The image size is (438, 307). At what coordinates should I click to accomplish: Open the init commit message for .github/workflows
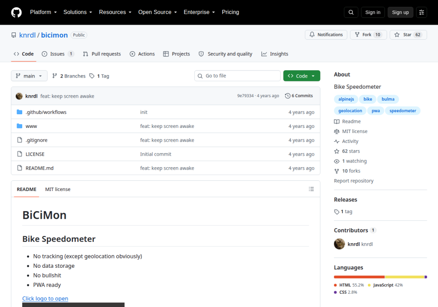click(144, 112)
